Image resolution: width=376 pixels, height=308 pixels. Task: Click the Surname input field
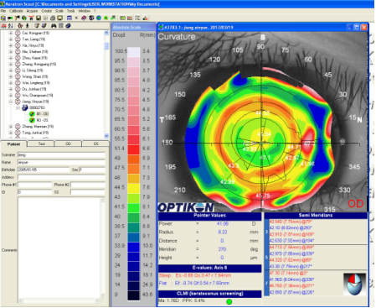pyautogui.click(x=61, y=154)
